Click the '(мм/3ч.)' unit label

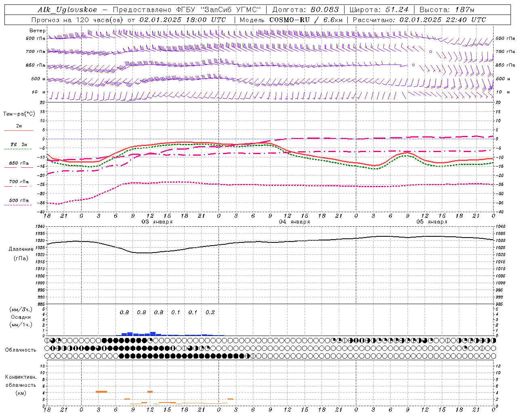21,309
